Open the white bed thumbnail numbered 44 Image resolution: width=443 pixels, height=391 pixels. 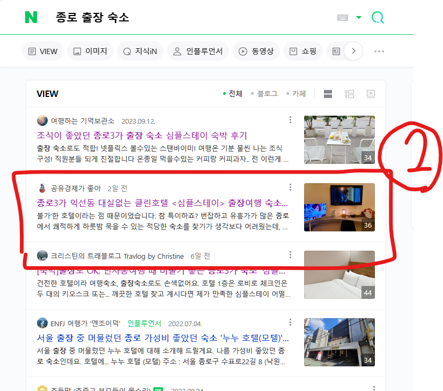[x=339, y=275]
